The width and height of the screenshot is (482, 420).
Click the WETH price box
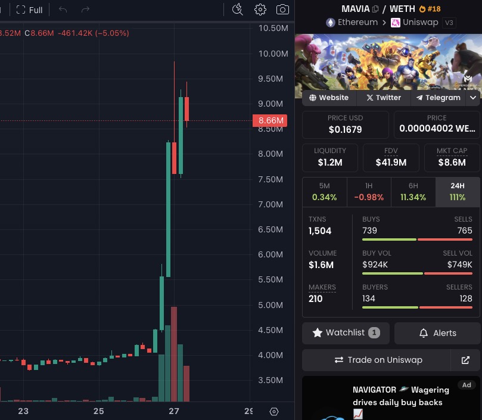437,125
